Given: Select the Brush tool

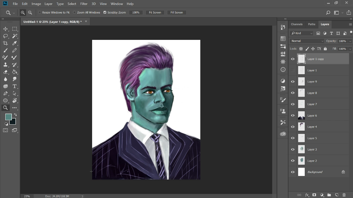Looking at the screenshot, I should 6,50.
